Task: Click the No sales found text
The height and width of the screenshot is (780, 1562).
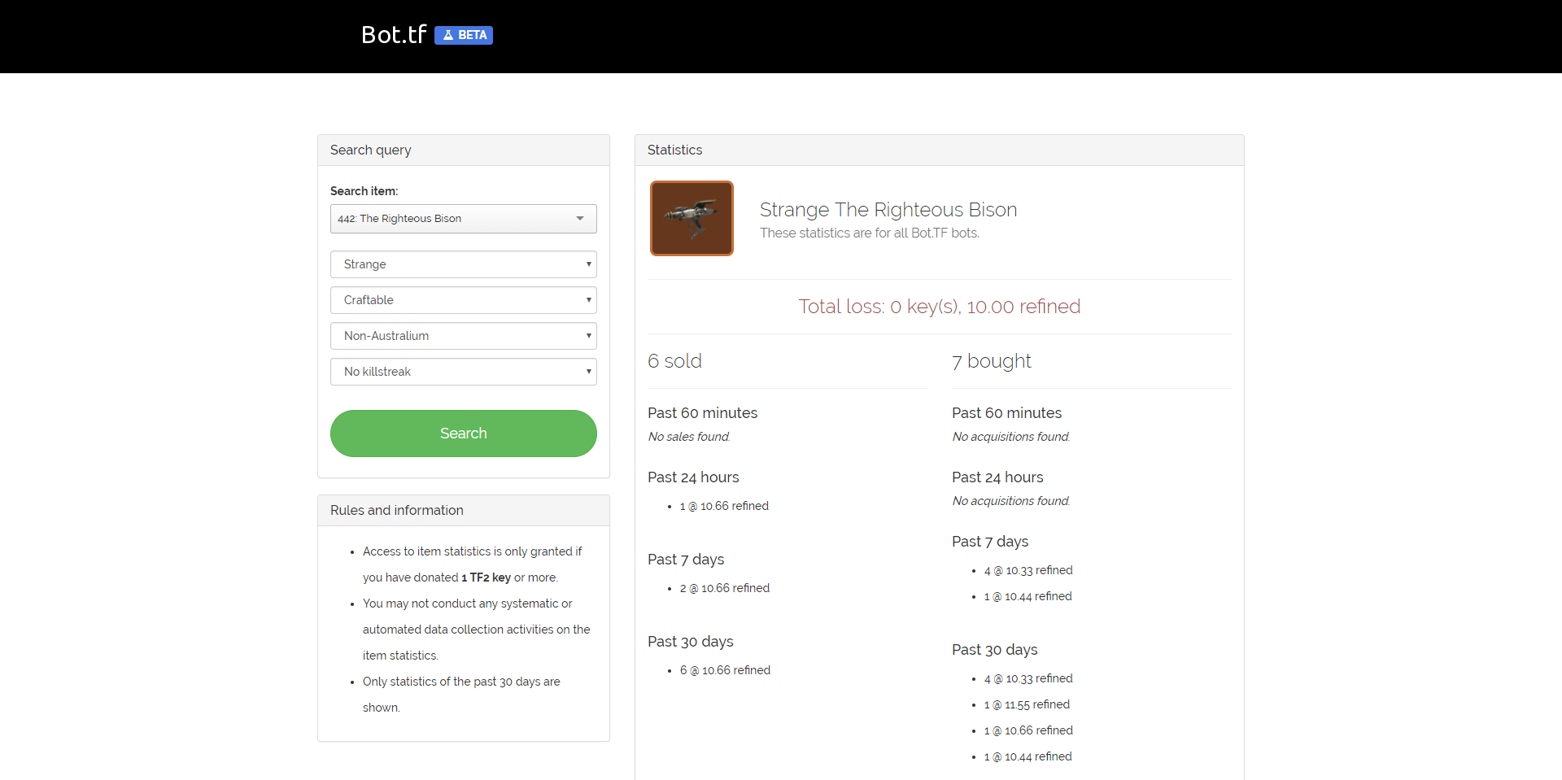Action: [x=689, y=437]
